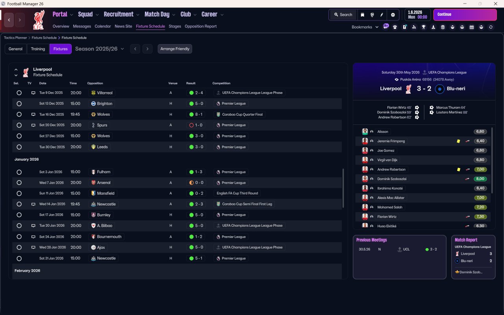Viewport: 504px width, 315px height.
Task: Open the Overview sub-menu item
Action: [61, 26]
